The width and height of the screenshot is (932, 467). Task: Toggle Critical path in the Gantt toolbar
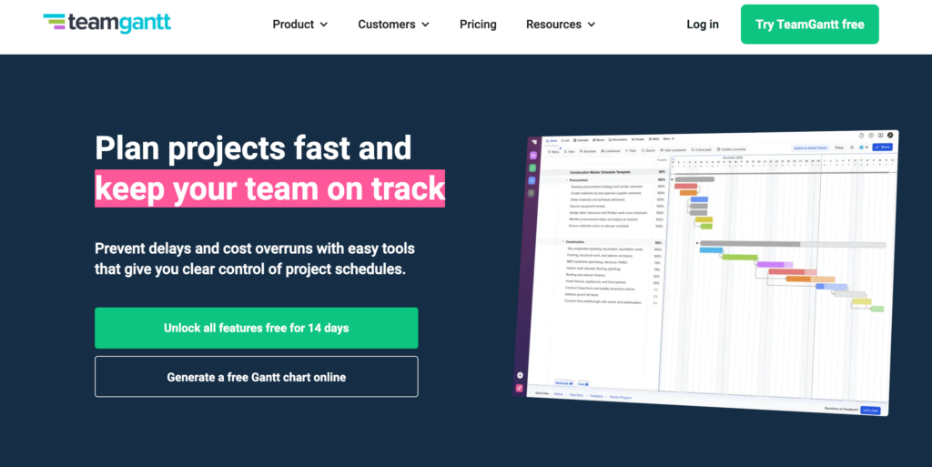coord(703,149)
